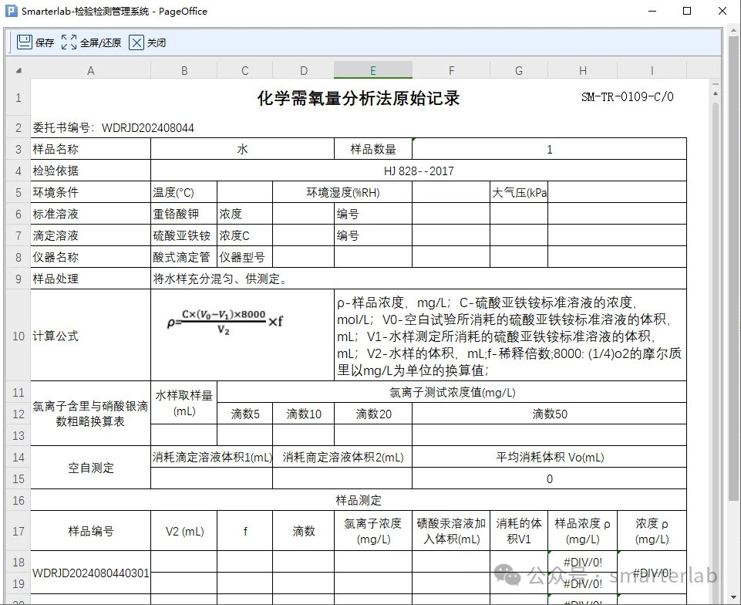This screenshot has height=605, width=741.
Task: Select column I header
Action: [x=652, y=71]
